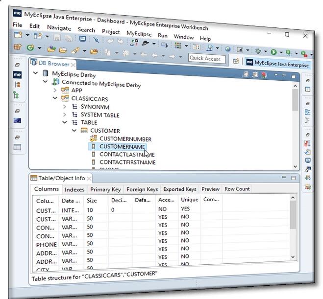
Task: Click the monitor-shaped toolbar icon
Action: click(82, 39)
